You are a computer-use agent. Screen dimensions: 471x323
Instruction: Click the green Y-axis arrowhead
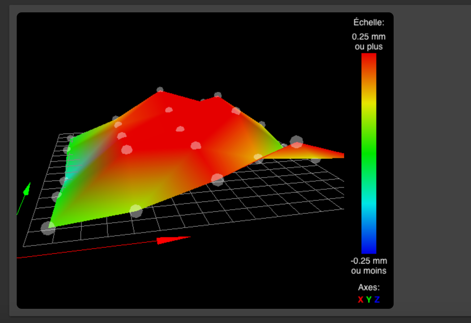(27, 188)
